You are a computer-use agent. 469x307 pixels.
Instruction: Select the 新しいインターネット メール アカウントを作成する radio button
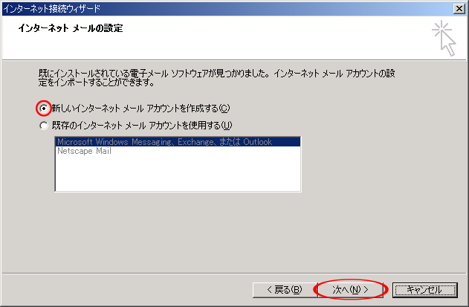coord(44,108)
